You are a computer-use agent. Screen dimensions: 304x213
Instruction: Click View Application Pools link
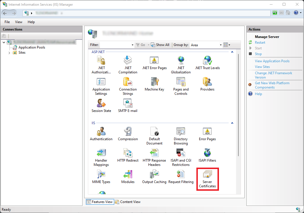pyautogui.click(x=272, y=61)
